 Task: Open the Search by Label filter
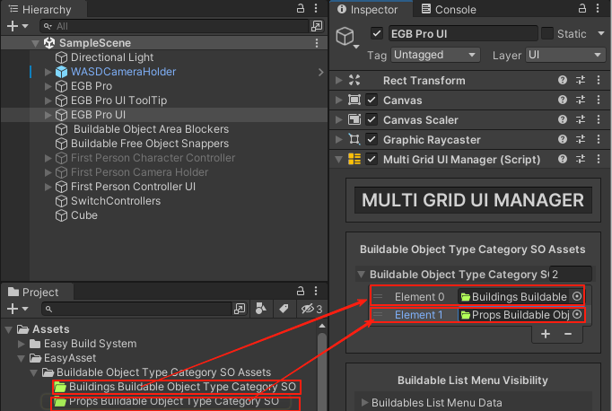point(284,309)
